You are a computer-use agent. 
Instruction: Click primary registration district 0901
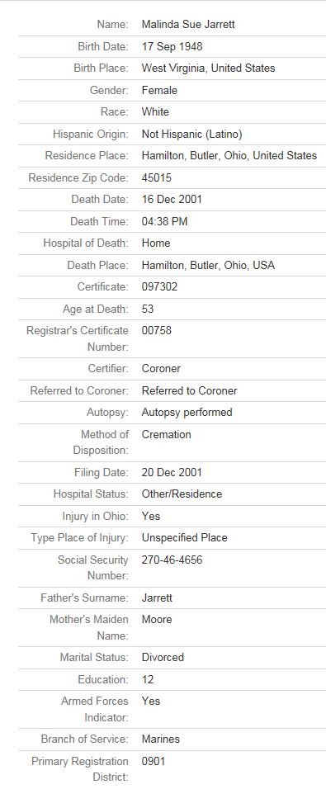click(154, 761)
